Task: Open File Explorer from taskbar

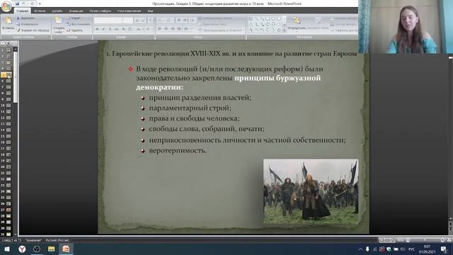Action: (x=52, y=249)
